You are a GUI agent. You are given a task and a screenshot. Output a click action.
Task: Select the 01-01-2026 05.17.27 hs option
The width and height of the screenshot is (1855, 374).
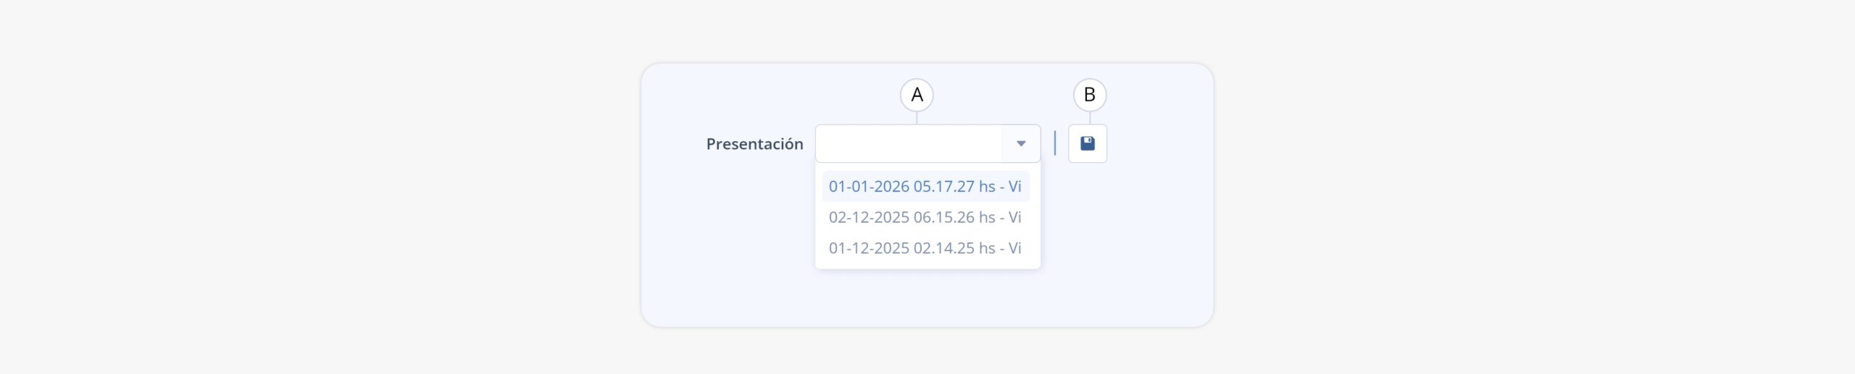[x=925, y=187]
